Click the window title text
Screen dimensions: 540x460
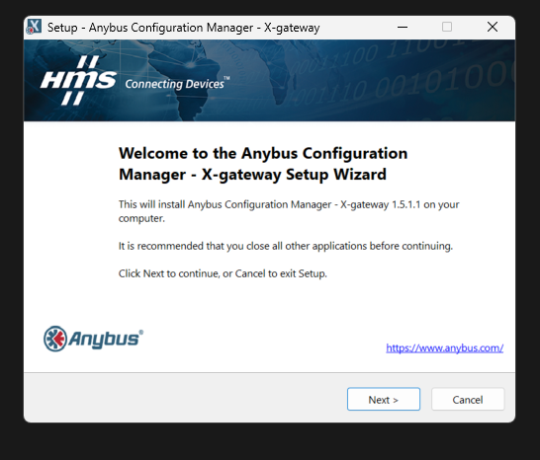coord(184,28)
